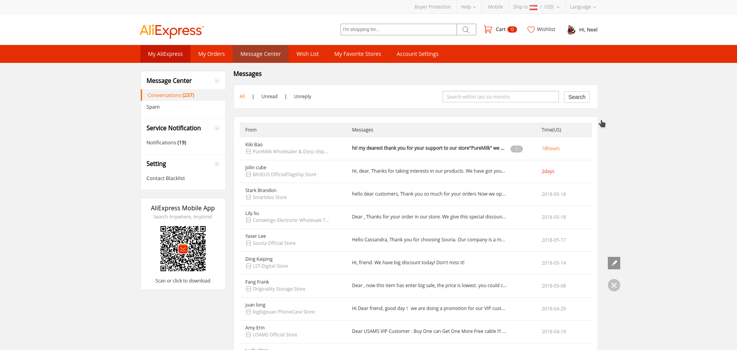Open Contact Blacklist setting

coord(166,178)
